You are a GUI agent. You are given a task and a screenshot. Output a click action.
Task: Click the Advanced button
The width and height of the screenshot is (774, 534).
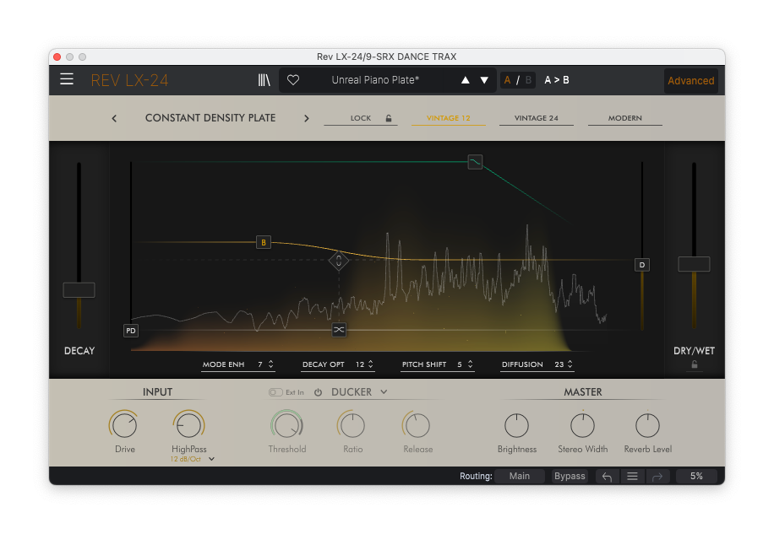click(x=690, y=81)
